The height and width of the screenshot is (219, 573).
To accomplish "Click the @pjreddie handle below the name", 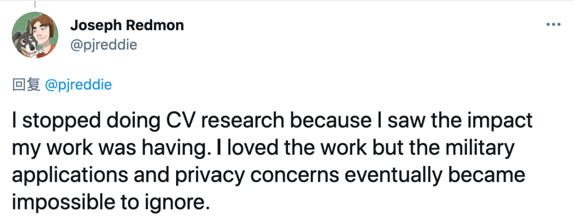I will (x=103, y=45).
